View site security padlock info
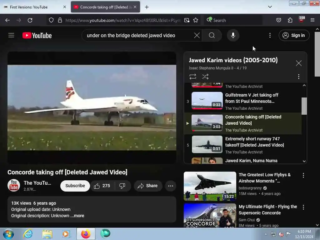The width and height of the screenshot is (320, 240). coord(60,20)
